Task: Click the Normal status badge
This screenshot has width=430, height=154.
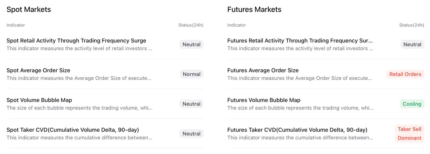Action: coord(191,74)
